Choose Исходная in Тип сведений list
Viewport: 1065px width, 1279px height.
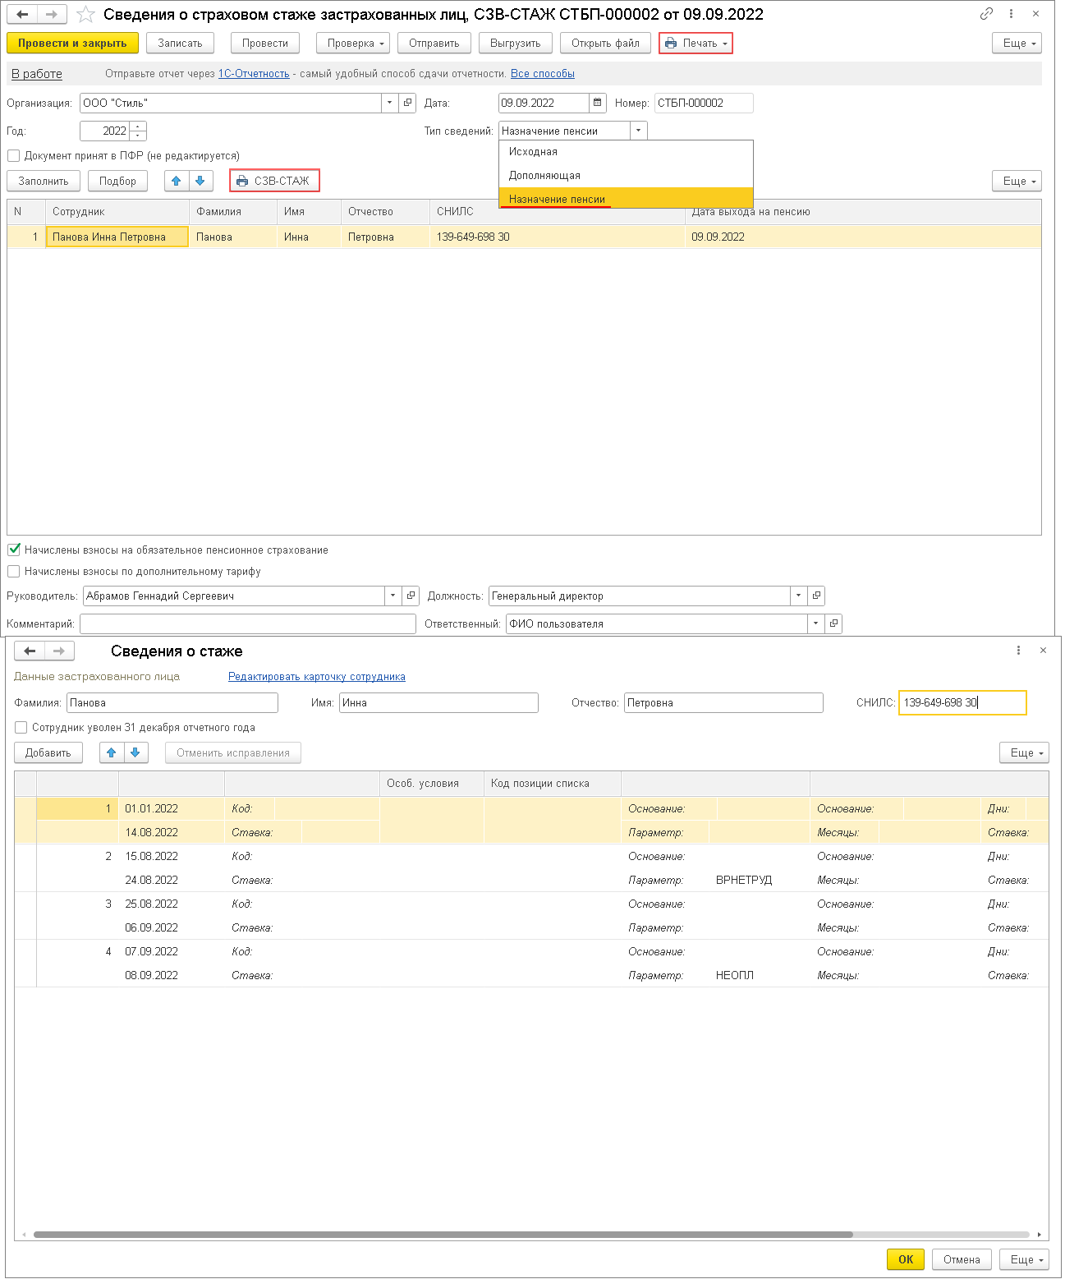click(x=626, y=151)
